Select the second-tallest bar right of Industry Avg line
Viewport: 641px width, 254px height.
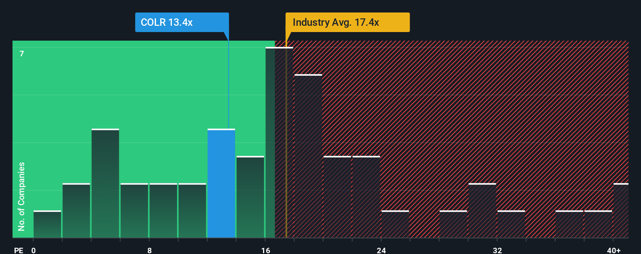[308, 156]
